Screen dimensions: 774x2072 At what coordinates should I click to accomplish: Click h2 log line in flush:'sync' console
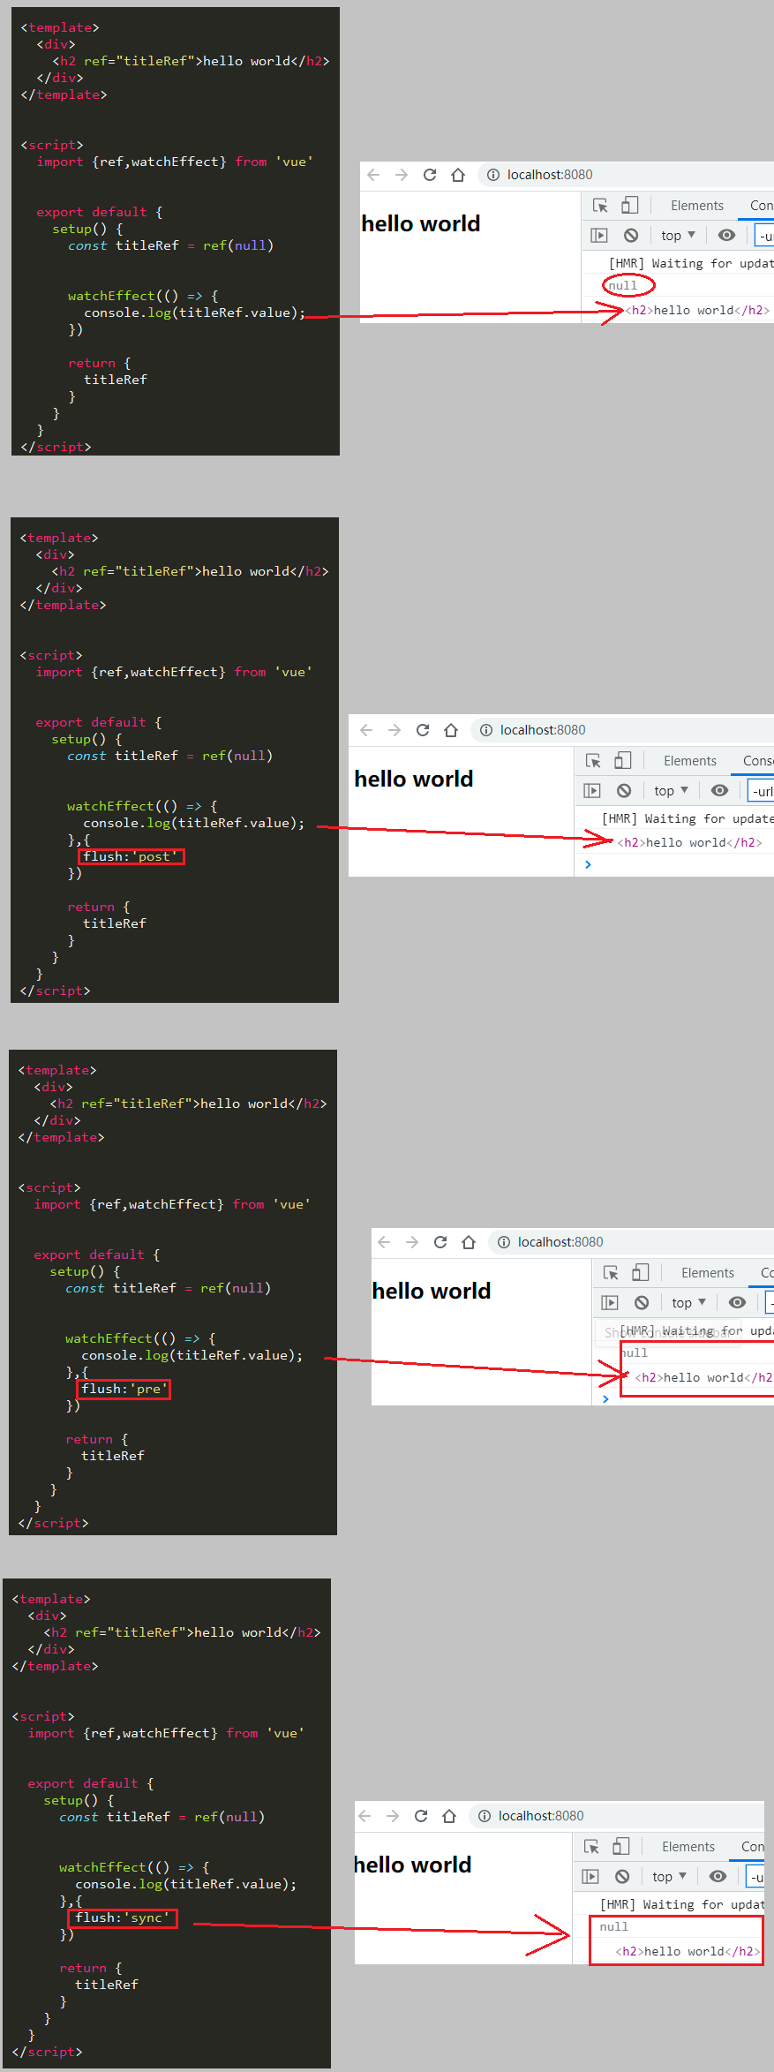(x=688, y=1951)
